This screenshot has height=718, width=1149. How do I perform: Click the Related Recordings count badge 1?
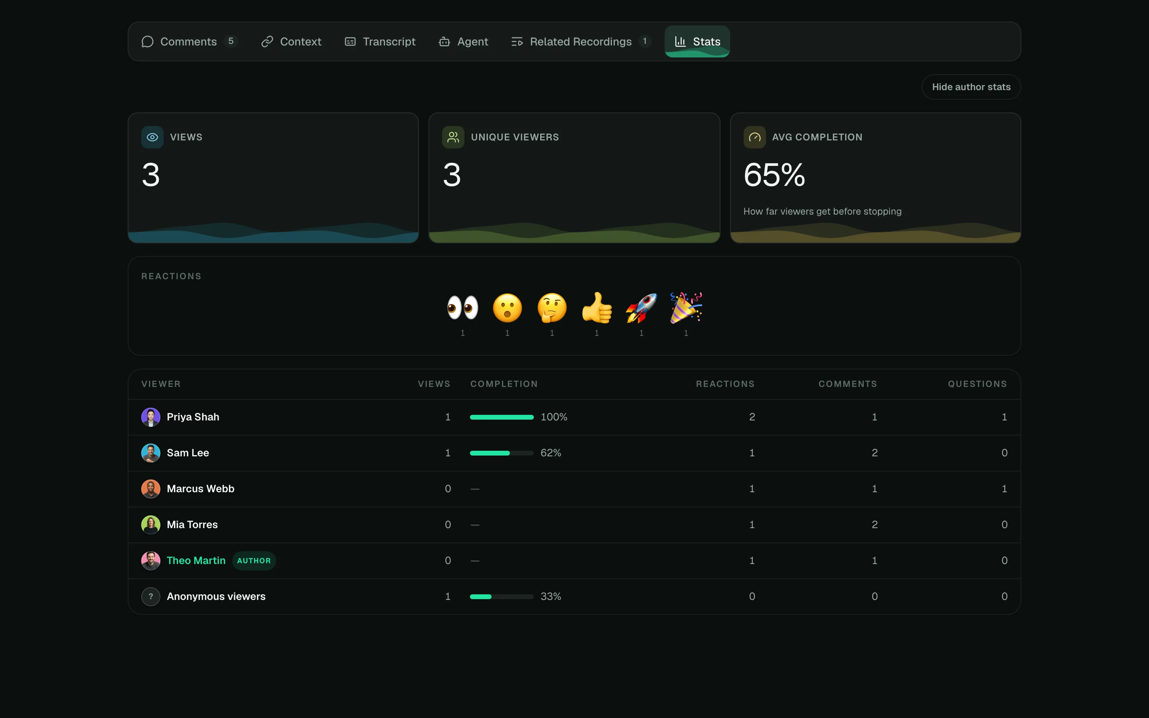[x=645, y=41]
